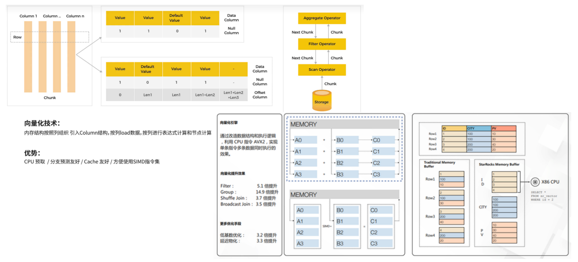Screen dimensions: 578x262
Task: Click the blue CITY header of the row table
Action: [x=479, y=128]
